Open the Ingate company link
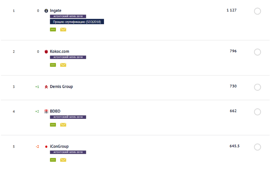The width and height of the screenshot is (272, 170). tap(56, 11)
